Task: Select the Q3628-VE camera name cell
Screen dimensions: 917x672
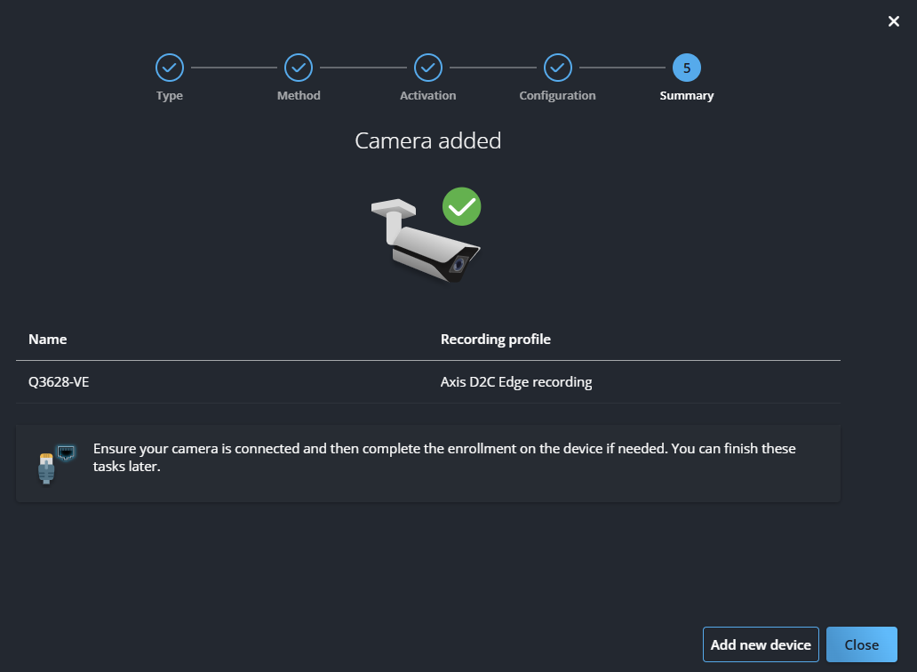Action: pyautogui.click(x=59, y=383)
